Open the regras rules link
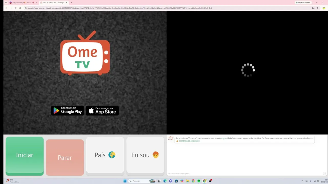Viewport: 328px width, 184px height. [224, 138]
